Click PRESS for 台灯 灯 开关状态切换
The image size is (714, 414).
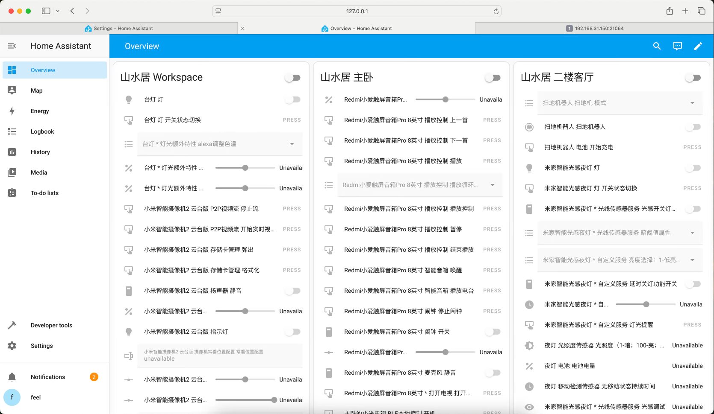coord(292,120)
